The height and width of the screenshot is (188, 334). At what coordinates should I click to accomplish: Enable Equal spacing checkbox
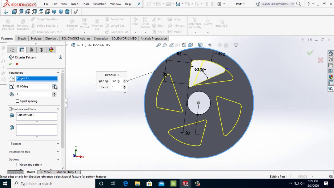[18, 101]
